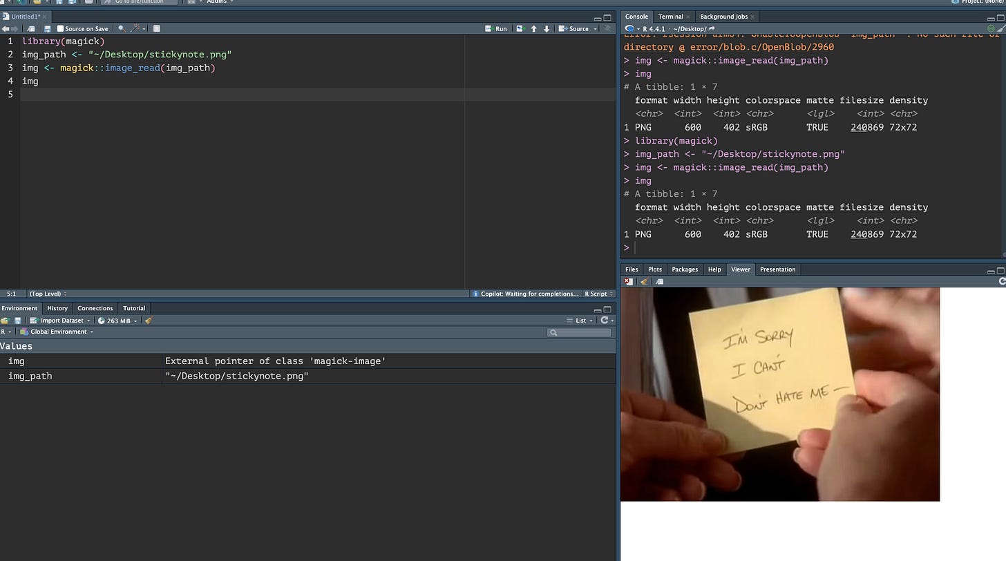Click the img variable row in Environment
Viewport: 1006px width, 561px height.
307,361
